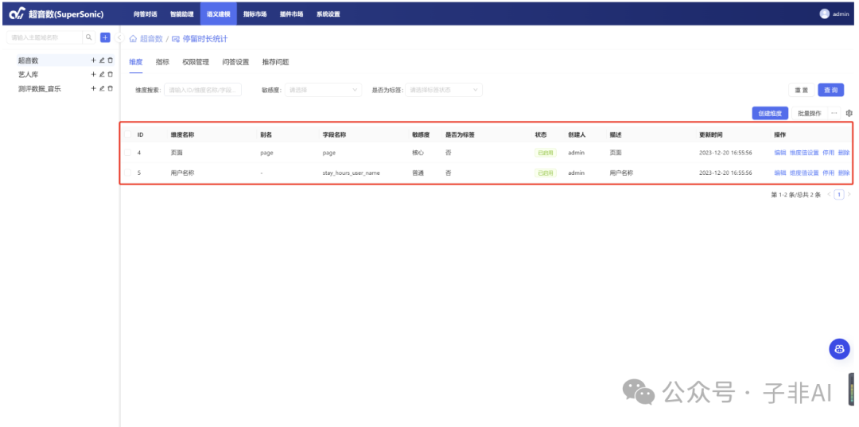Click the edit pencil for 艺人库
This screenshot has width=859, height=427.
(102, 74)
